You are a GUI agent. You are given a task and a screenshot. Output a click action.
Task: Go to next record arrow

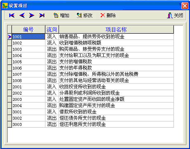coord(32,15)
